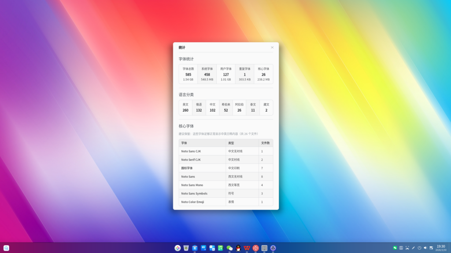The width and height of the screenshot is (451, 253).
Task: Select the 中文 102 language cell
Action: pos(212,108)
